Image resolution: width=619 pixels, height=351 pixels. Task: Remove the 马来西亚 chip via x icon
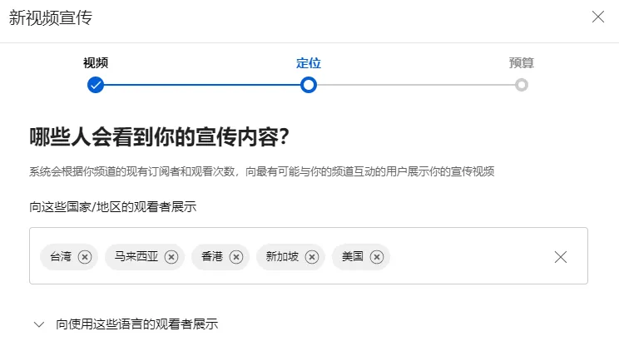(x=171, y=257)
